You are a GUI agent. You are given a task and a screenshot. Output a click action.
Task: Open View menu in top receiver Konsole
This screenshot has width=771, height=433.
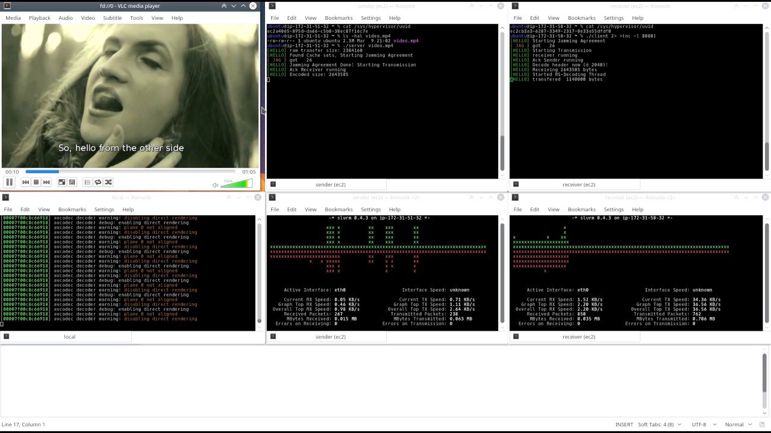click(x=554, y=18)
